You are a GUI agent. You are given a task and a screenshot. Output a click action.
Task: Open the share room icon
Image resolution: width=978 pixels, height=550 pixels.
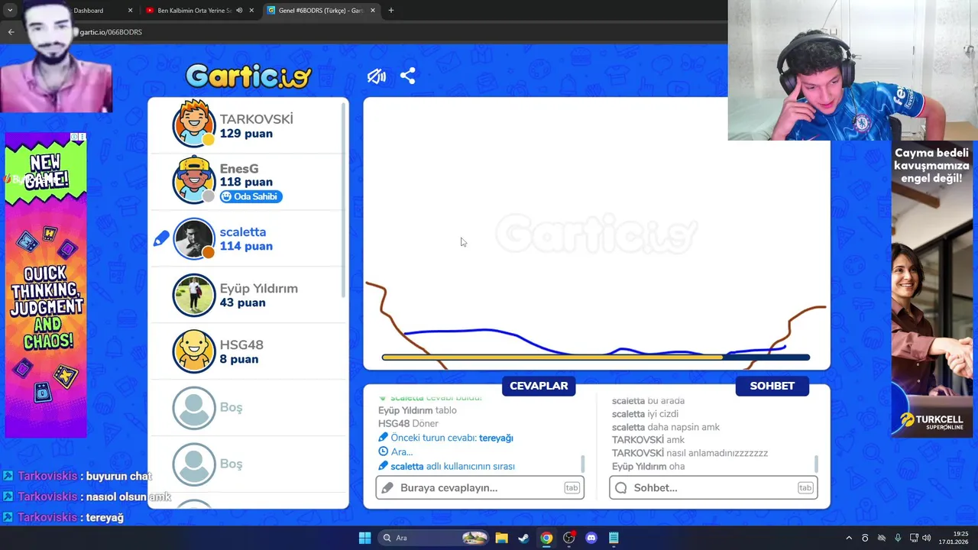[x=407, y=76]
